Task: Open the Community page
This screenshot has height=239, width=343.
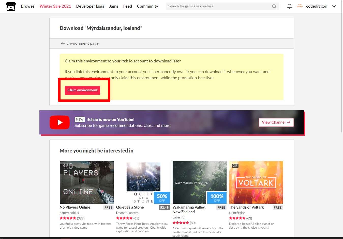Action: click(147, 6)
